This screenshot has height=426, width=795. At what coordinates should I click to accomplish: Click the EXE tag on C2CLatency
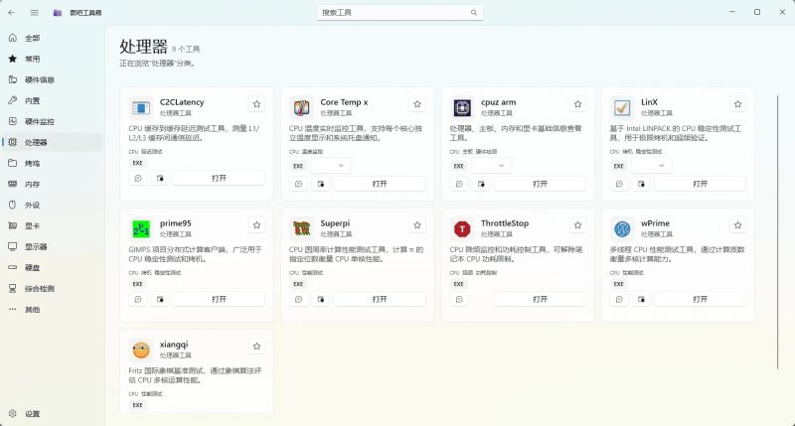(x=137, y=163)
